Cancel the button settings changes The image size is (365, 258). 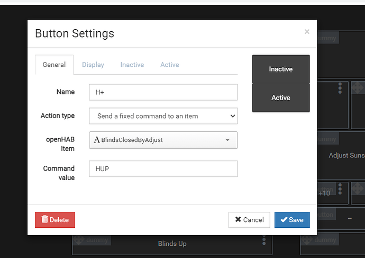[249, 220]
